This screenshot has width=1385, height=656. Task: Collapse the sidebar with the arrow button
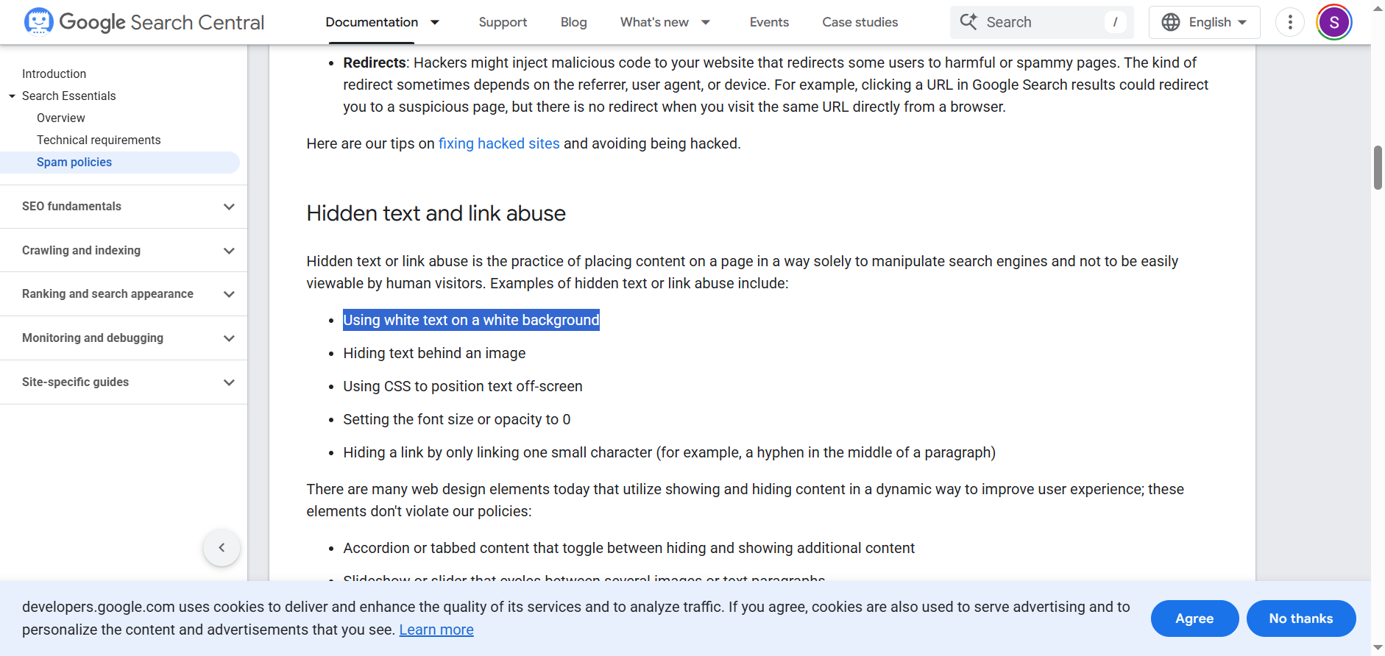(x=222, y=547)
